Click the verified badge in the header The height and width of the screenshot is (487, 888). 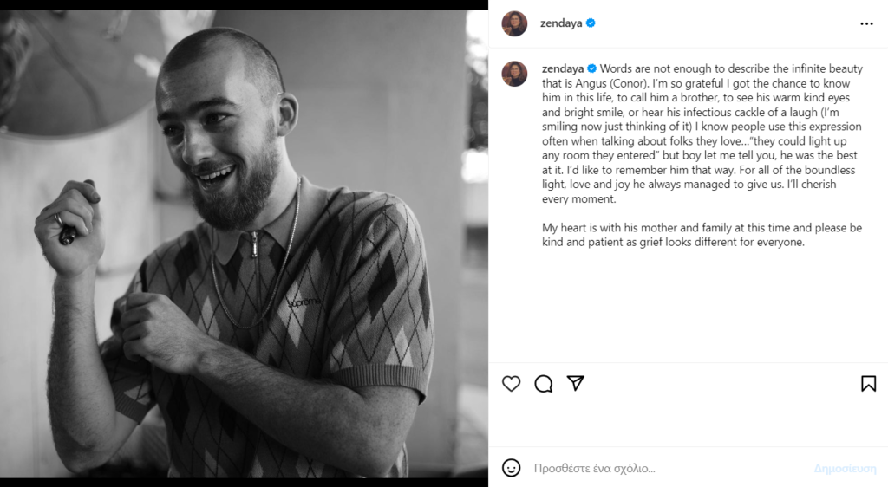coord(591,23)
